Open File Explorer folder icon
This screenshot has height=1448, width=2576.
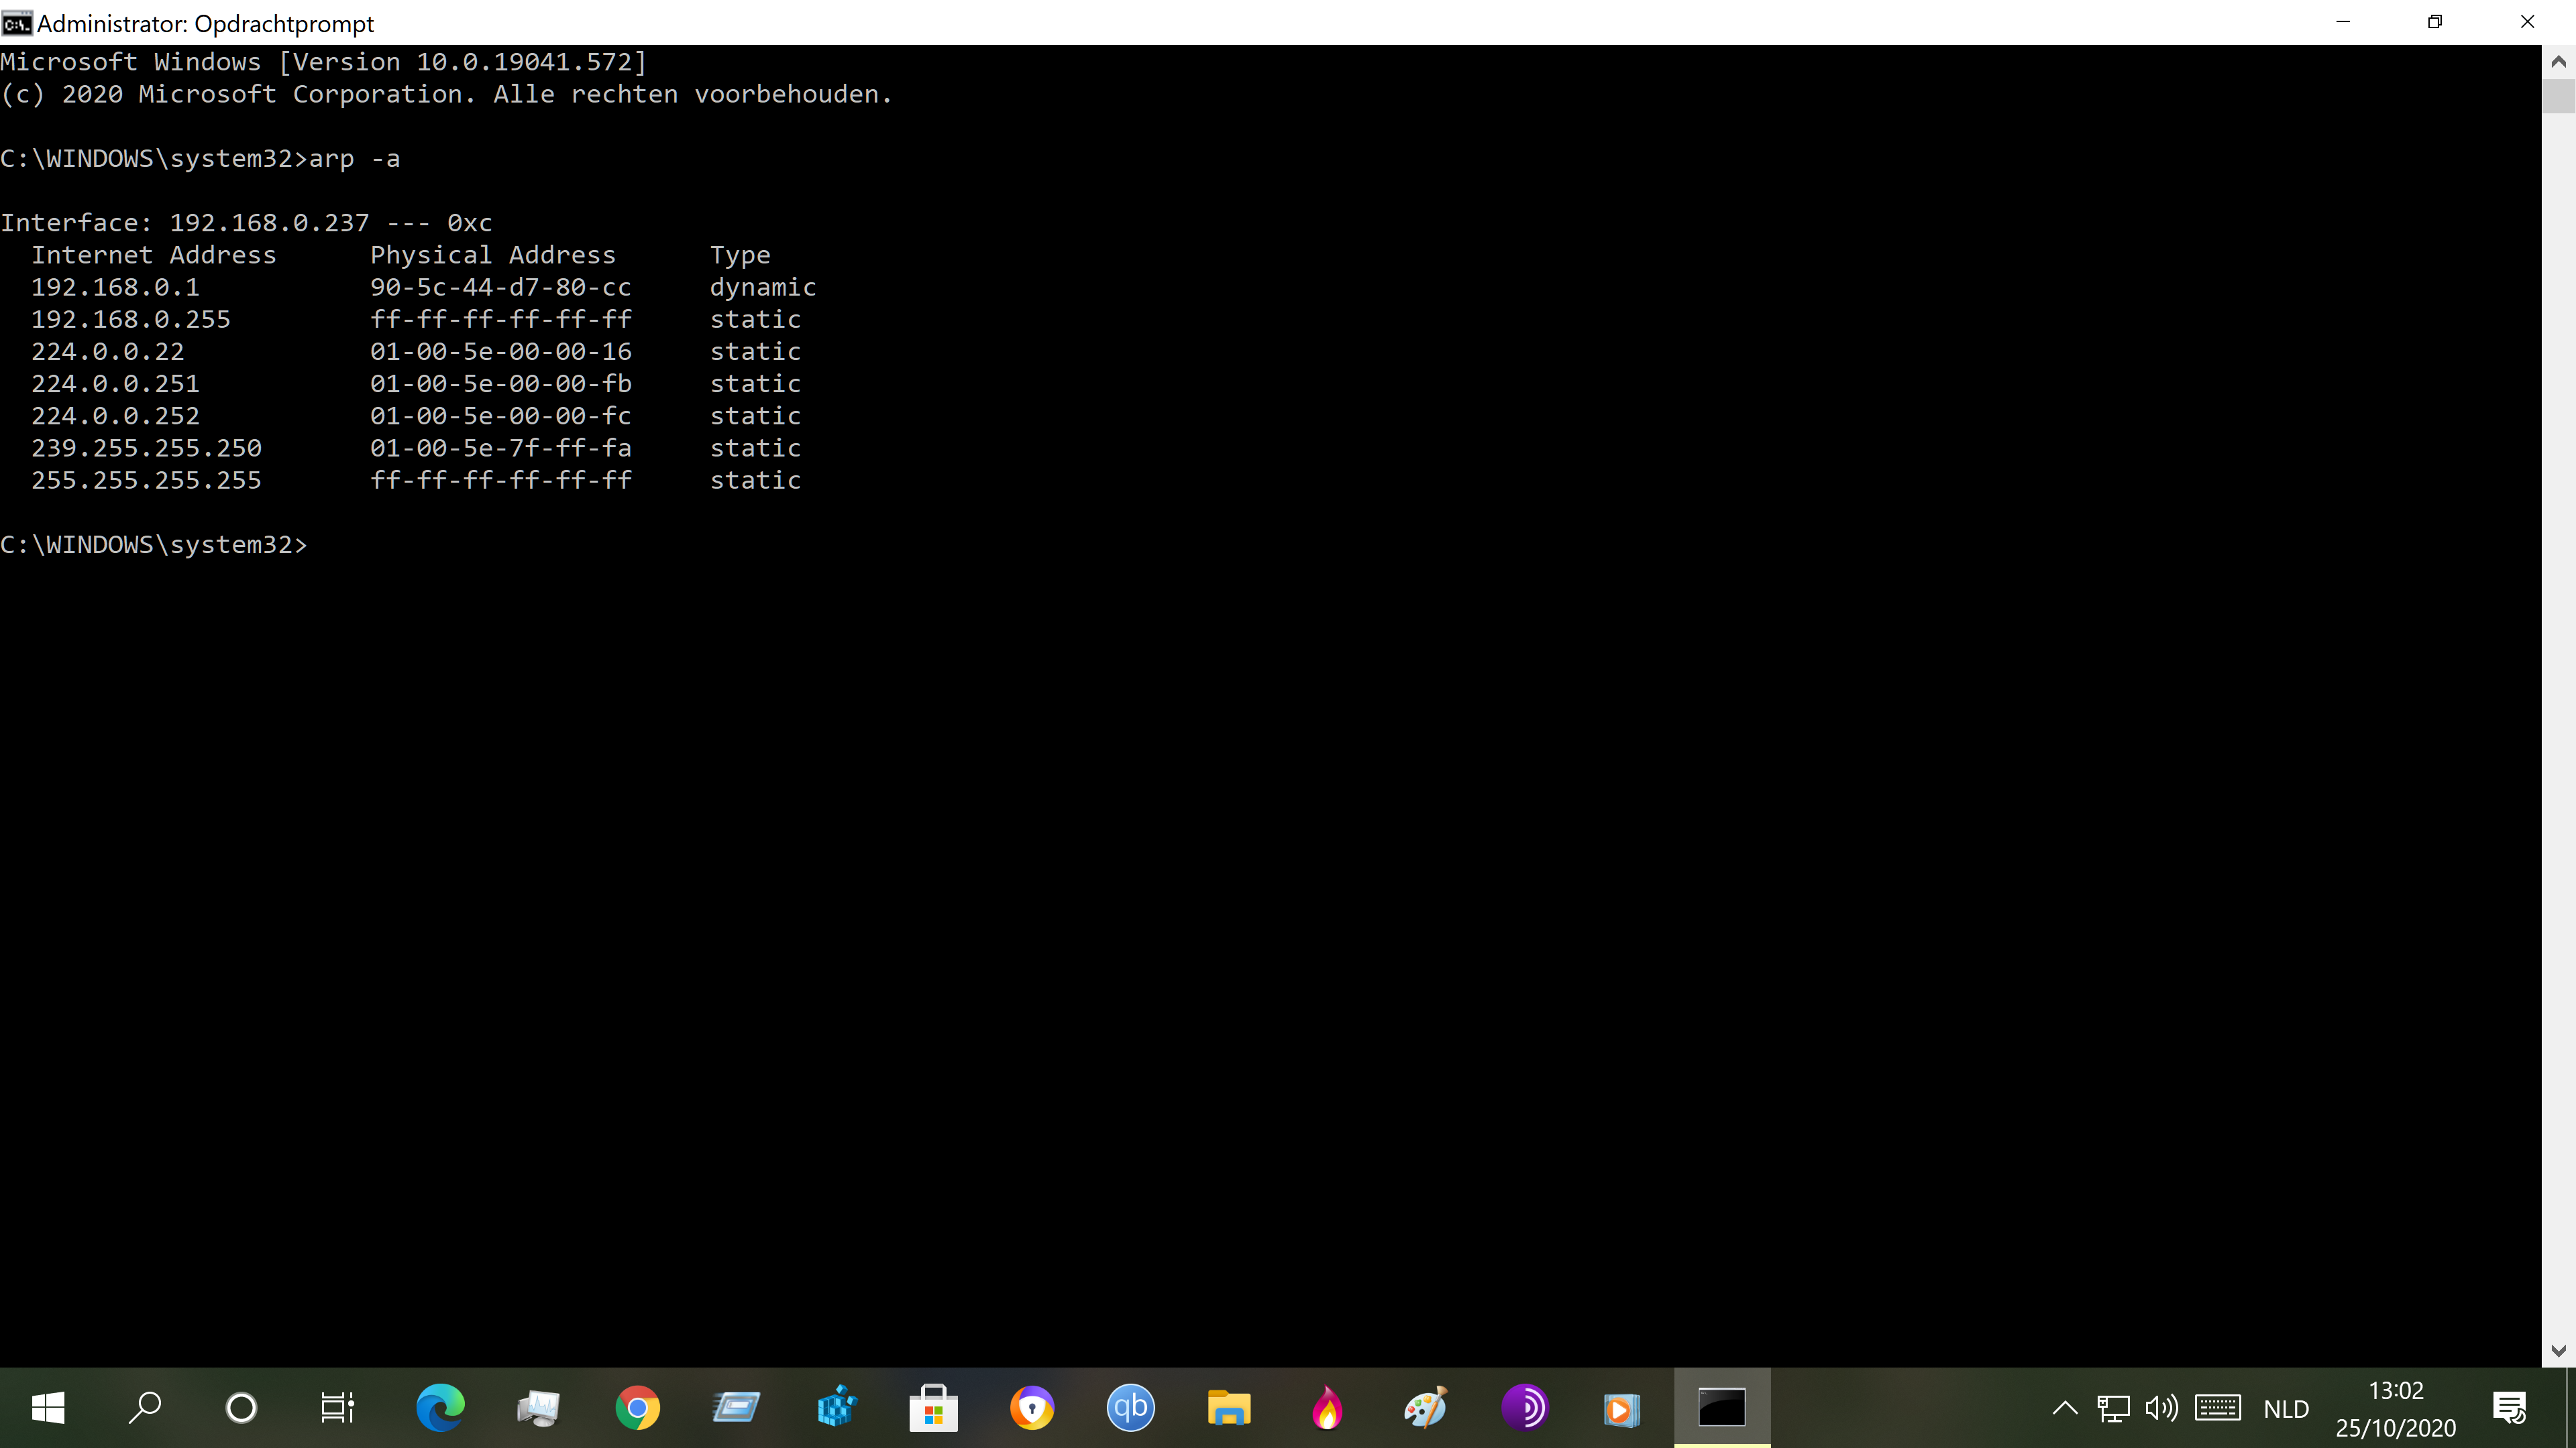1229,1408
